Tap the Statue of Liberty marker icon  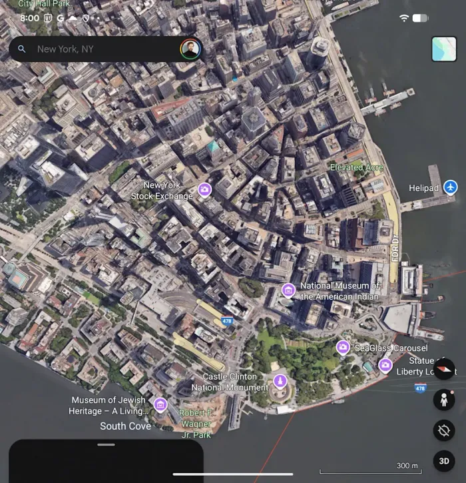pyautogui.click(x=385, y=365)
